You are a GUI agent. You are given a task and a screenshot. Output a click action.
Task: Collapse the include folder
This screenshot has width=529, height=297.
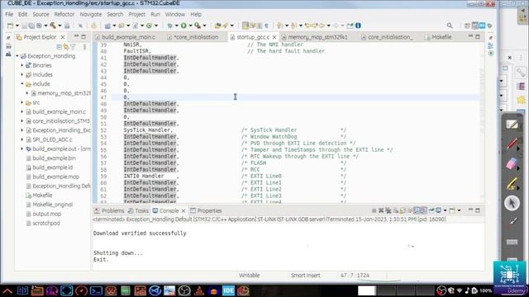click(x=22, y=84)
